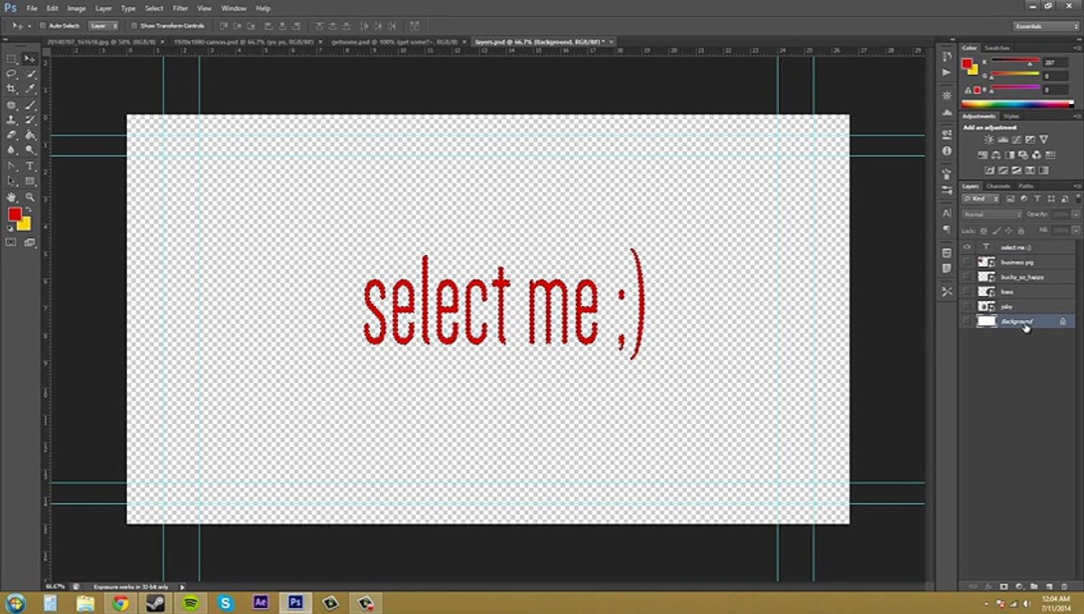Hide the 'select me ;)' text layer
Image resolution: width=1084 pixels, height=614 pixels.
(966, 247)
